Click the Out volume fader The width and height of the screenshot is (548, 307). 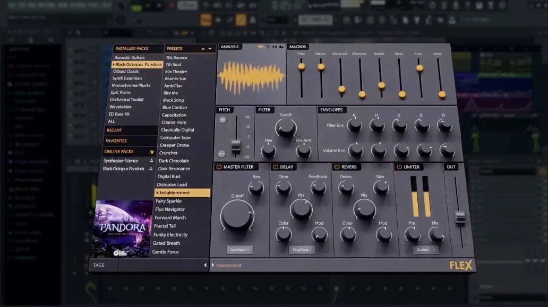(x=460, y=217)
